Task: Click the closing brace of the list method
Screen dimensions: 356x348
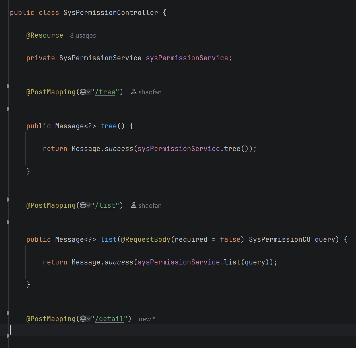Action: [x=28, y=285]
